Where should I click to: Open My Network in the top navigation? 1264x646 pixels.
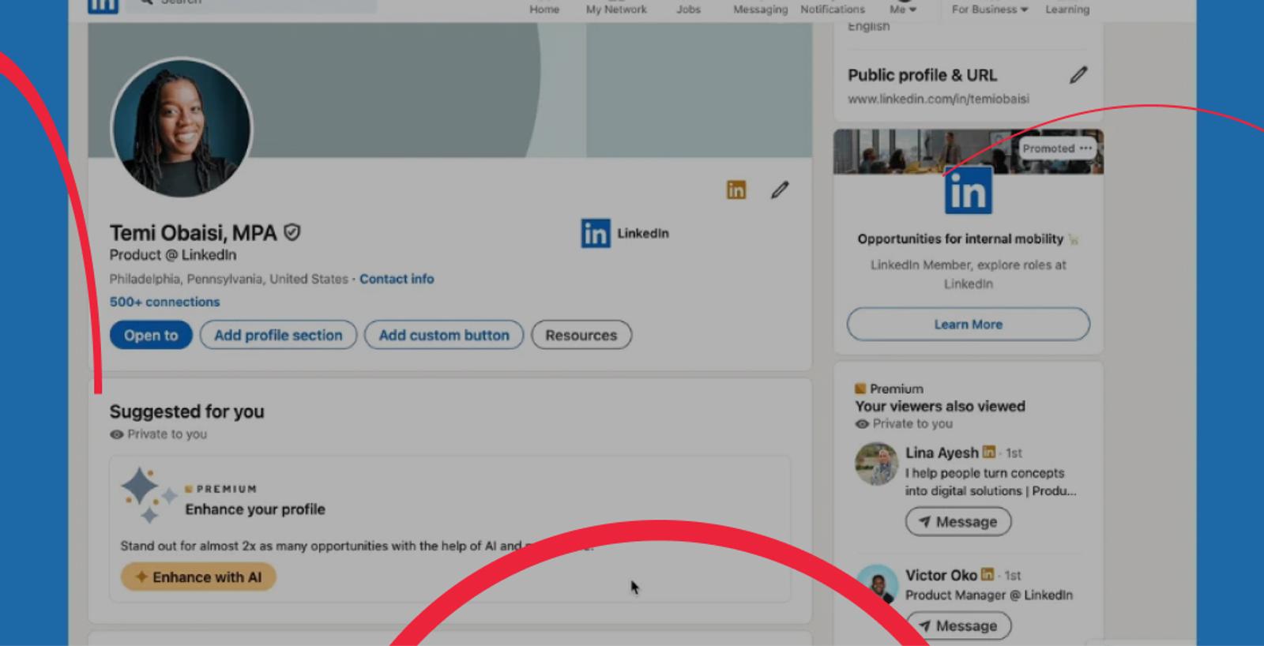(x=616, y=9)
